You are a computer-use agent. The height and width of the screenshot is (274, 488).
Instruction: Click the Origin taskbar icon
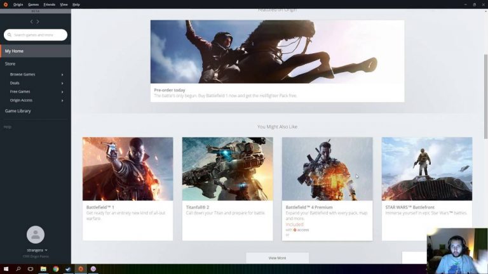click(81, 269)
